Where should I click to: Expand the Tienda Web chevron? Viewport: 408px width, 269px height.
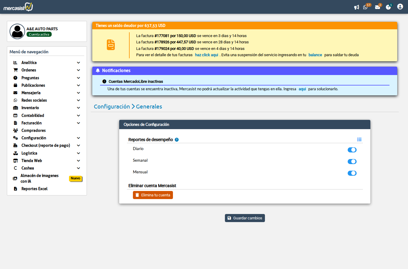tap(79, 161)
